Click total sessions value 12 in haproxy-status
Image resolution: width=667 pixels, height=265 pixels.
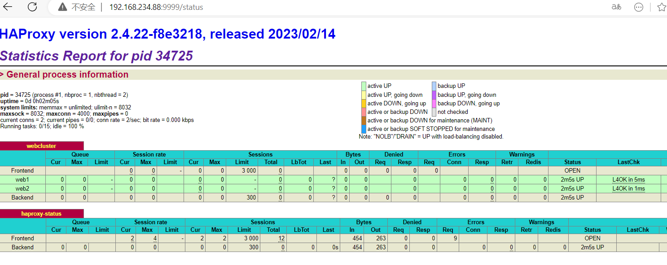pos(281,238)
